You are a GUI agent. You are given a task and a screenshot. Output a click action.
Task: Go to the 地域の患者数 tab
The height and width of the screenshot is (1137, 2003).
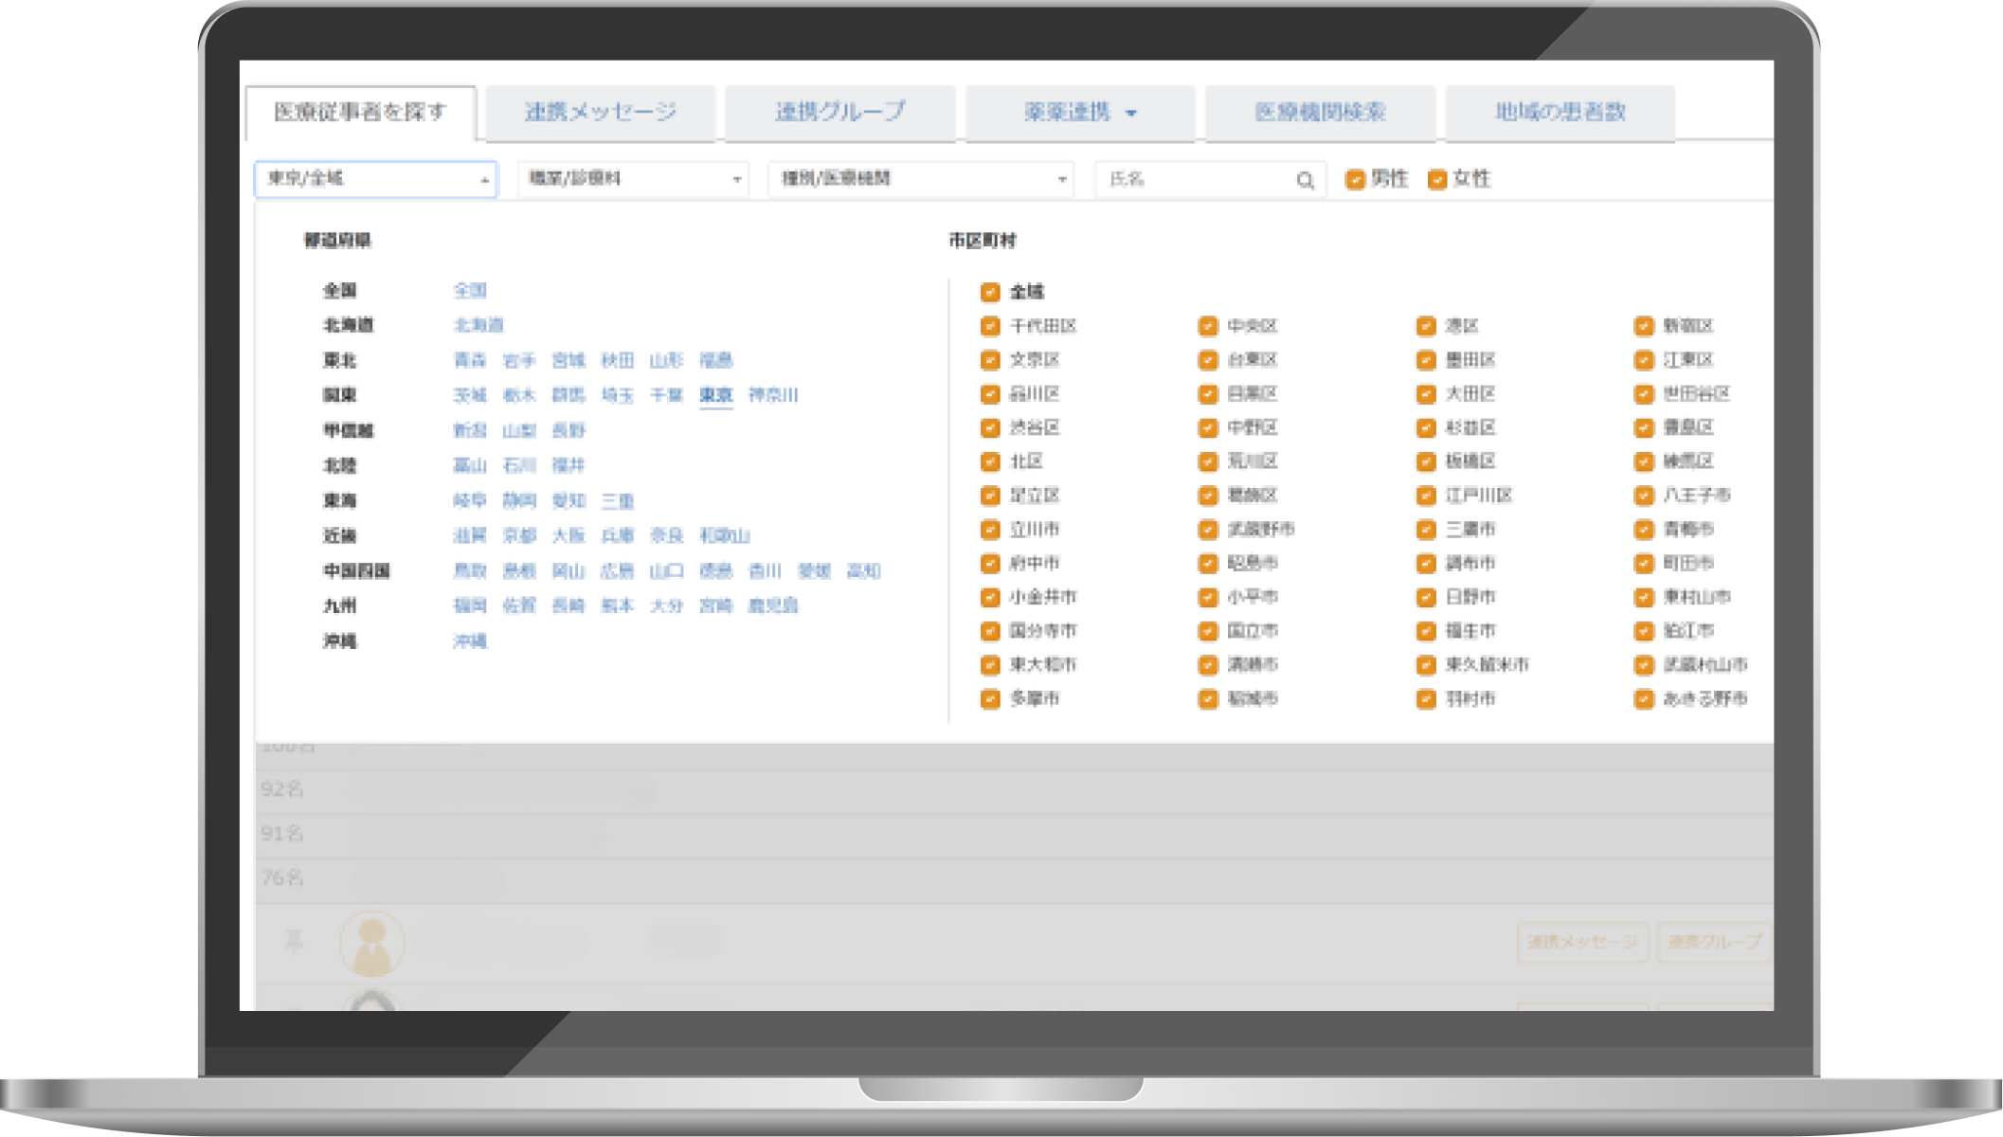pyautogui.click(x=1560, y=113)
